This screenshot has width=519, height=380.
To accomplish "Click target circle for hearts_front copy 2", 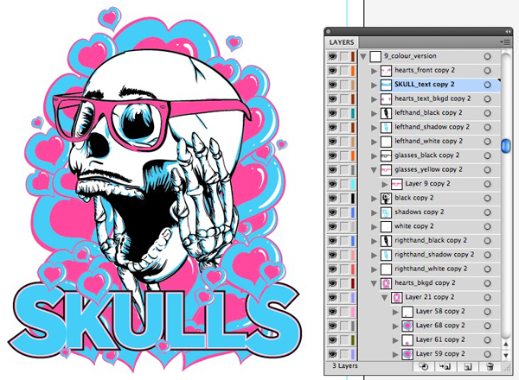I will tap(487, 70).
